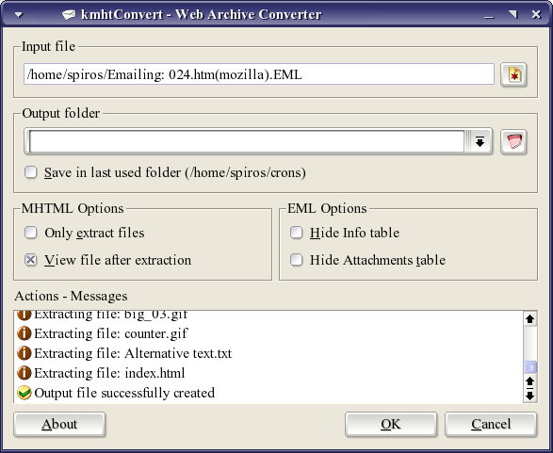Click the About button
The height and width of the screenshot is (453, 553).
click(x=59, y=425)
